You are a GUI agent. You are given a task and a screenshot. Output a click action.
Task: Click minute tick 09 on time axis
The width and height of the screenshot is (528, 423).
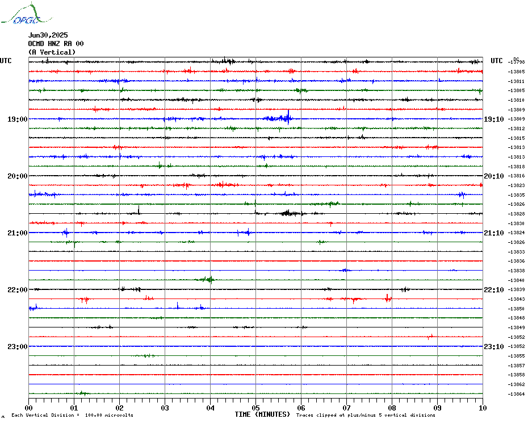[x=437, y=408]
